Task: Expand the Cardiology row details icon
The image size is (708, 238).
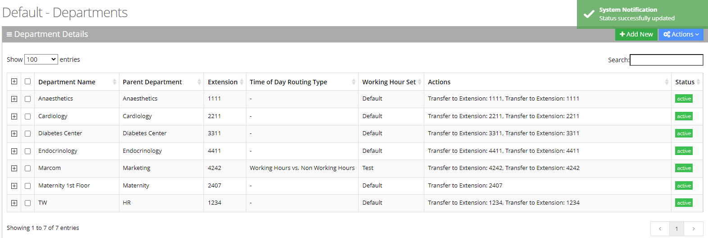Action: tap(14, 116)
